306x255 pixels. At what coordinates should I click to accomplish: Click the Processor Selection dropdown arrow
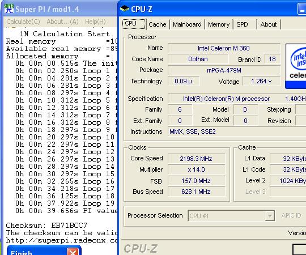(270, 216)
